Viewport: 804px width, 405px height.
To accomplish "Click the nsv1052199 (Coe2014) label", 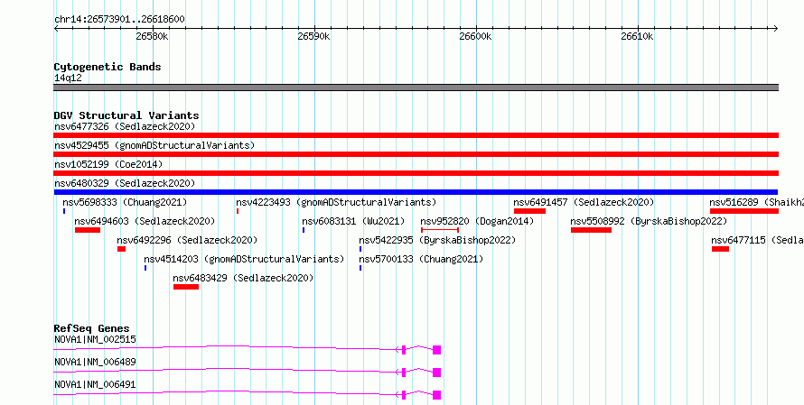I will click(x=108, y=164).
